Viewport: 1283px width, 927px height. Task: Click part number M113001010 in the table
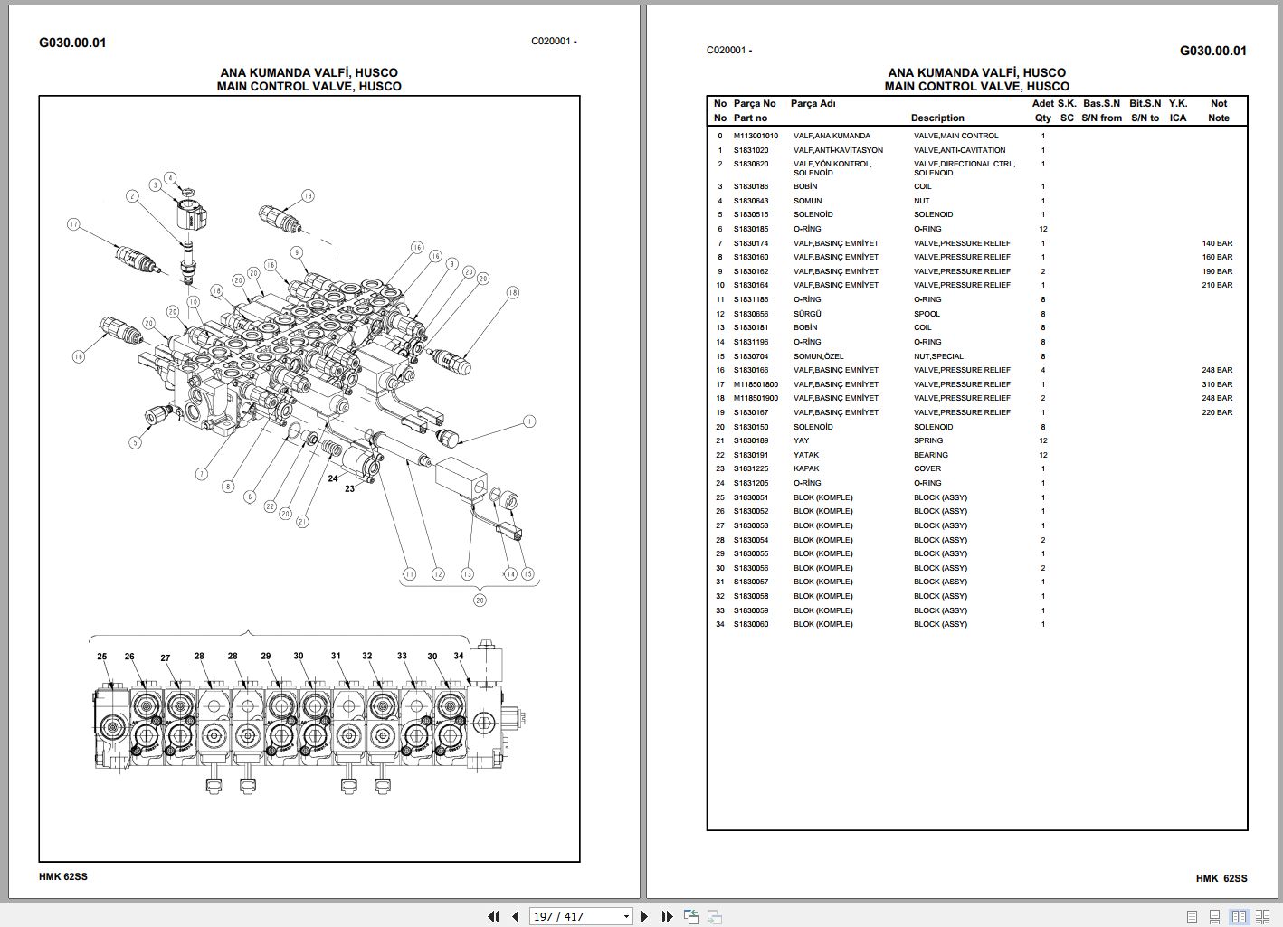point(756,136)
